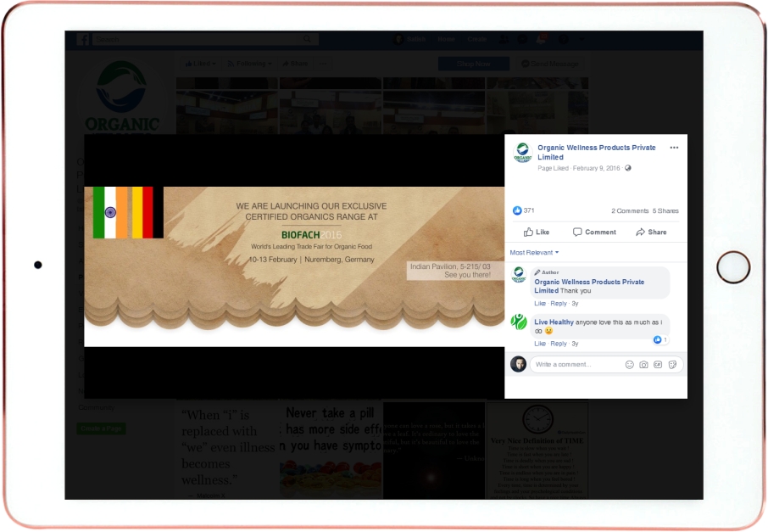Screen dimensions: 768x532
Task: Reply to the 'Thank you' comment
Action: [x=559, y=304]
